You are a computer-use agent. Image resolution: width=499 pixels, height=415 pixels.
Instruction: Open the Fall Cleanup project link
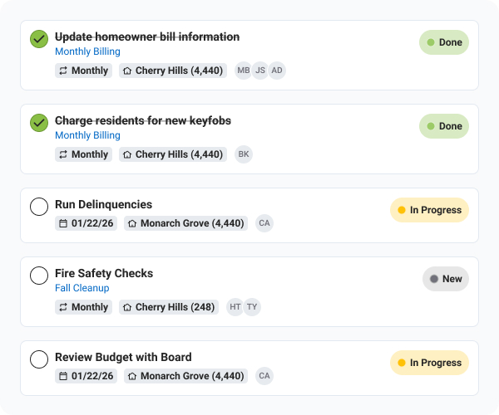pyautogui.click(x=82, y=288)
